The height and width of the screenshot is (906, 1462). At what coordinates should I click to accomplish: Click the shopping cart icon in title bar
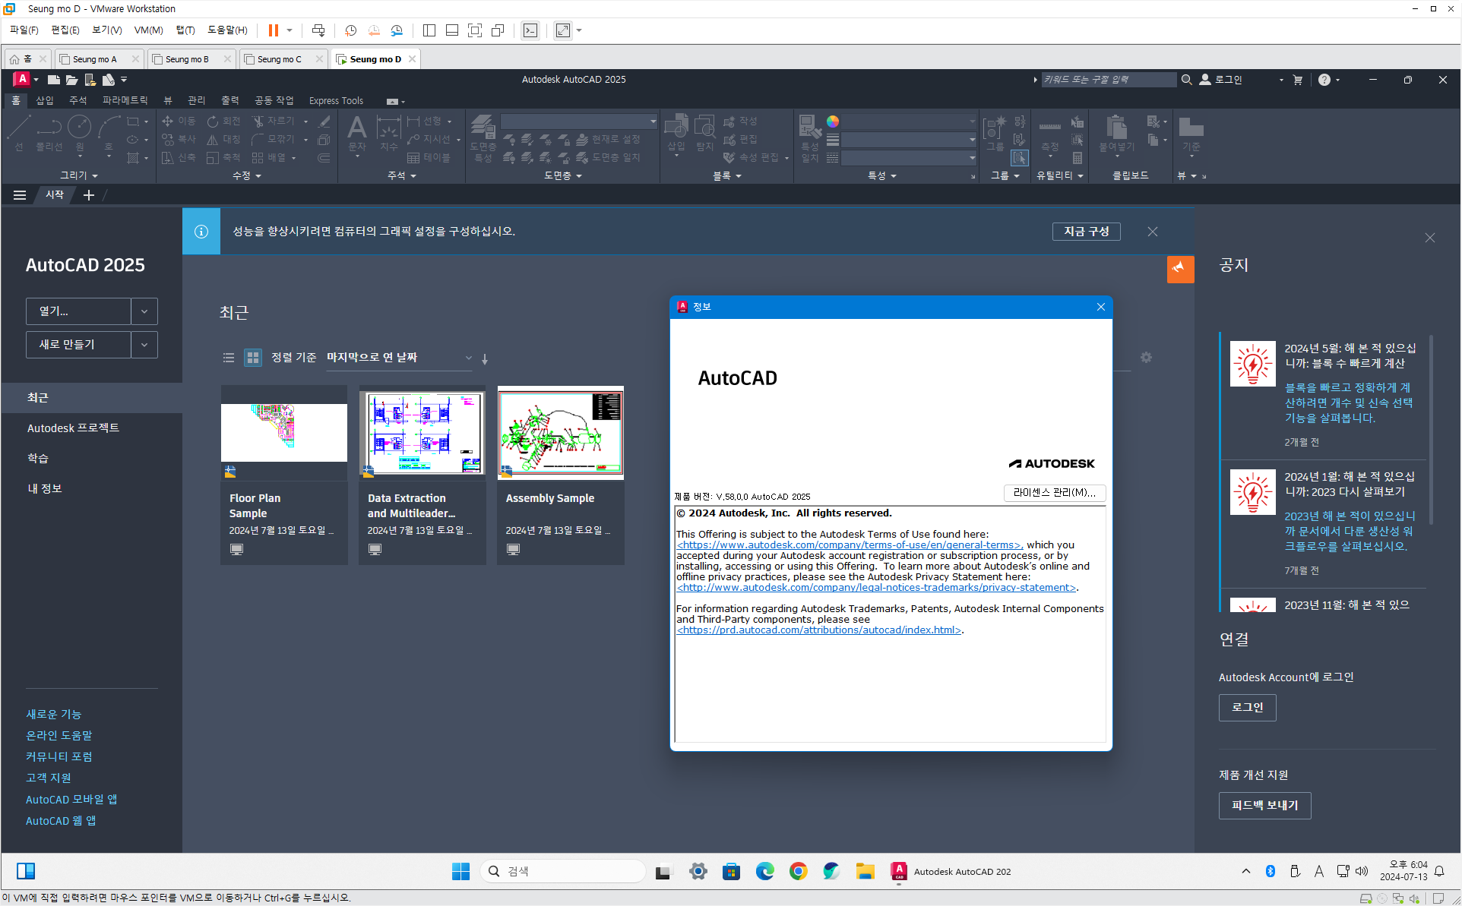pos(1298,80)
